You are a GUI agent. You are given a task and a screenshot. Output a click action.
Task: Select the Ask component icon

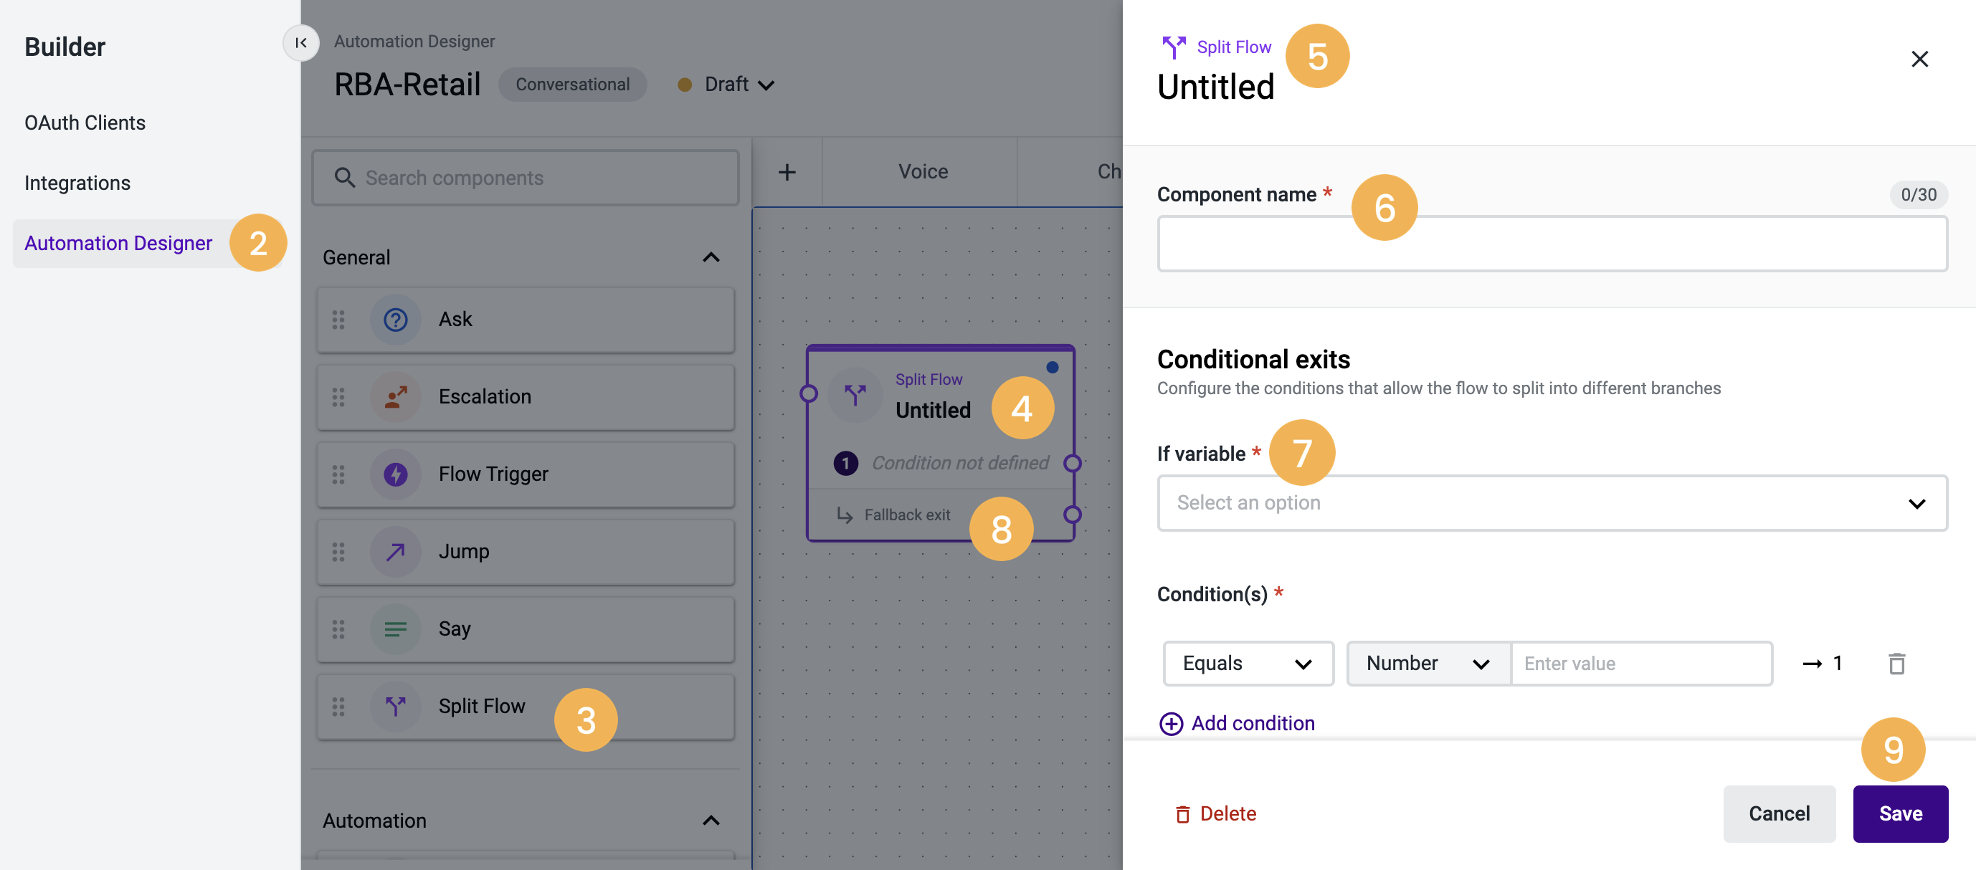[394, 320]
